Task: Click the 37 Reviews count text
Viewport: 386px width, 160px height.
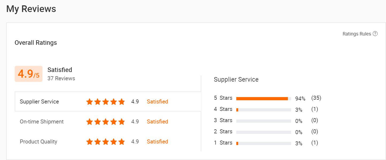Action: [x=61, y=78]
